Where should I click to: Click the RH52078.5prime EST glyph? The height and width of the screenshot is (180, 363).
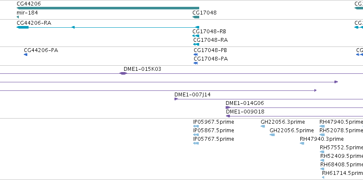pos(322,135)
